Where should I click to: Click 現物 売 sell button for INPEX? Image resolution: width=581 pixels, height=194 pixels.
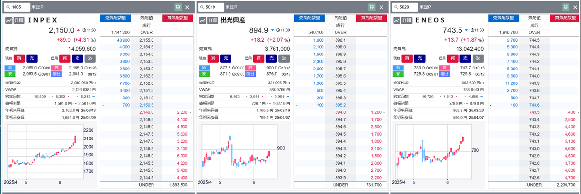32,58
